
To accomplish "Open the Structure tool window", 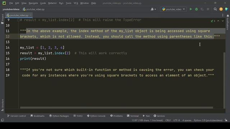I will coord(3,105).
